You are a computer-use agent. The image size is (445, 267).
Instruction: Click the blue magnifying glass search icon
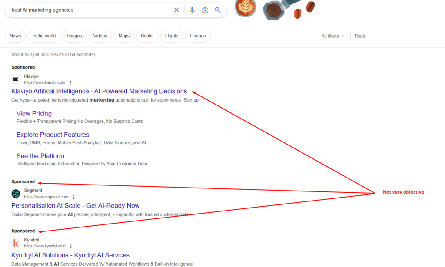tap(218, 10)
